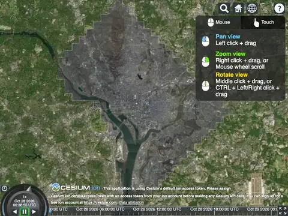Close the navigation help via question mark
288x216 pixels.
(279, 8)
